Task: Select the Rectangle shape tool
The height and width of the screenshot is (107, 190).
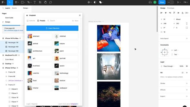Action: pos(22,2)
